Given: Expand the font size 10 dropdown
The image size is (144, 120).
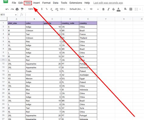Looking at the screenshot, I should pos(94,9).
